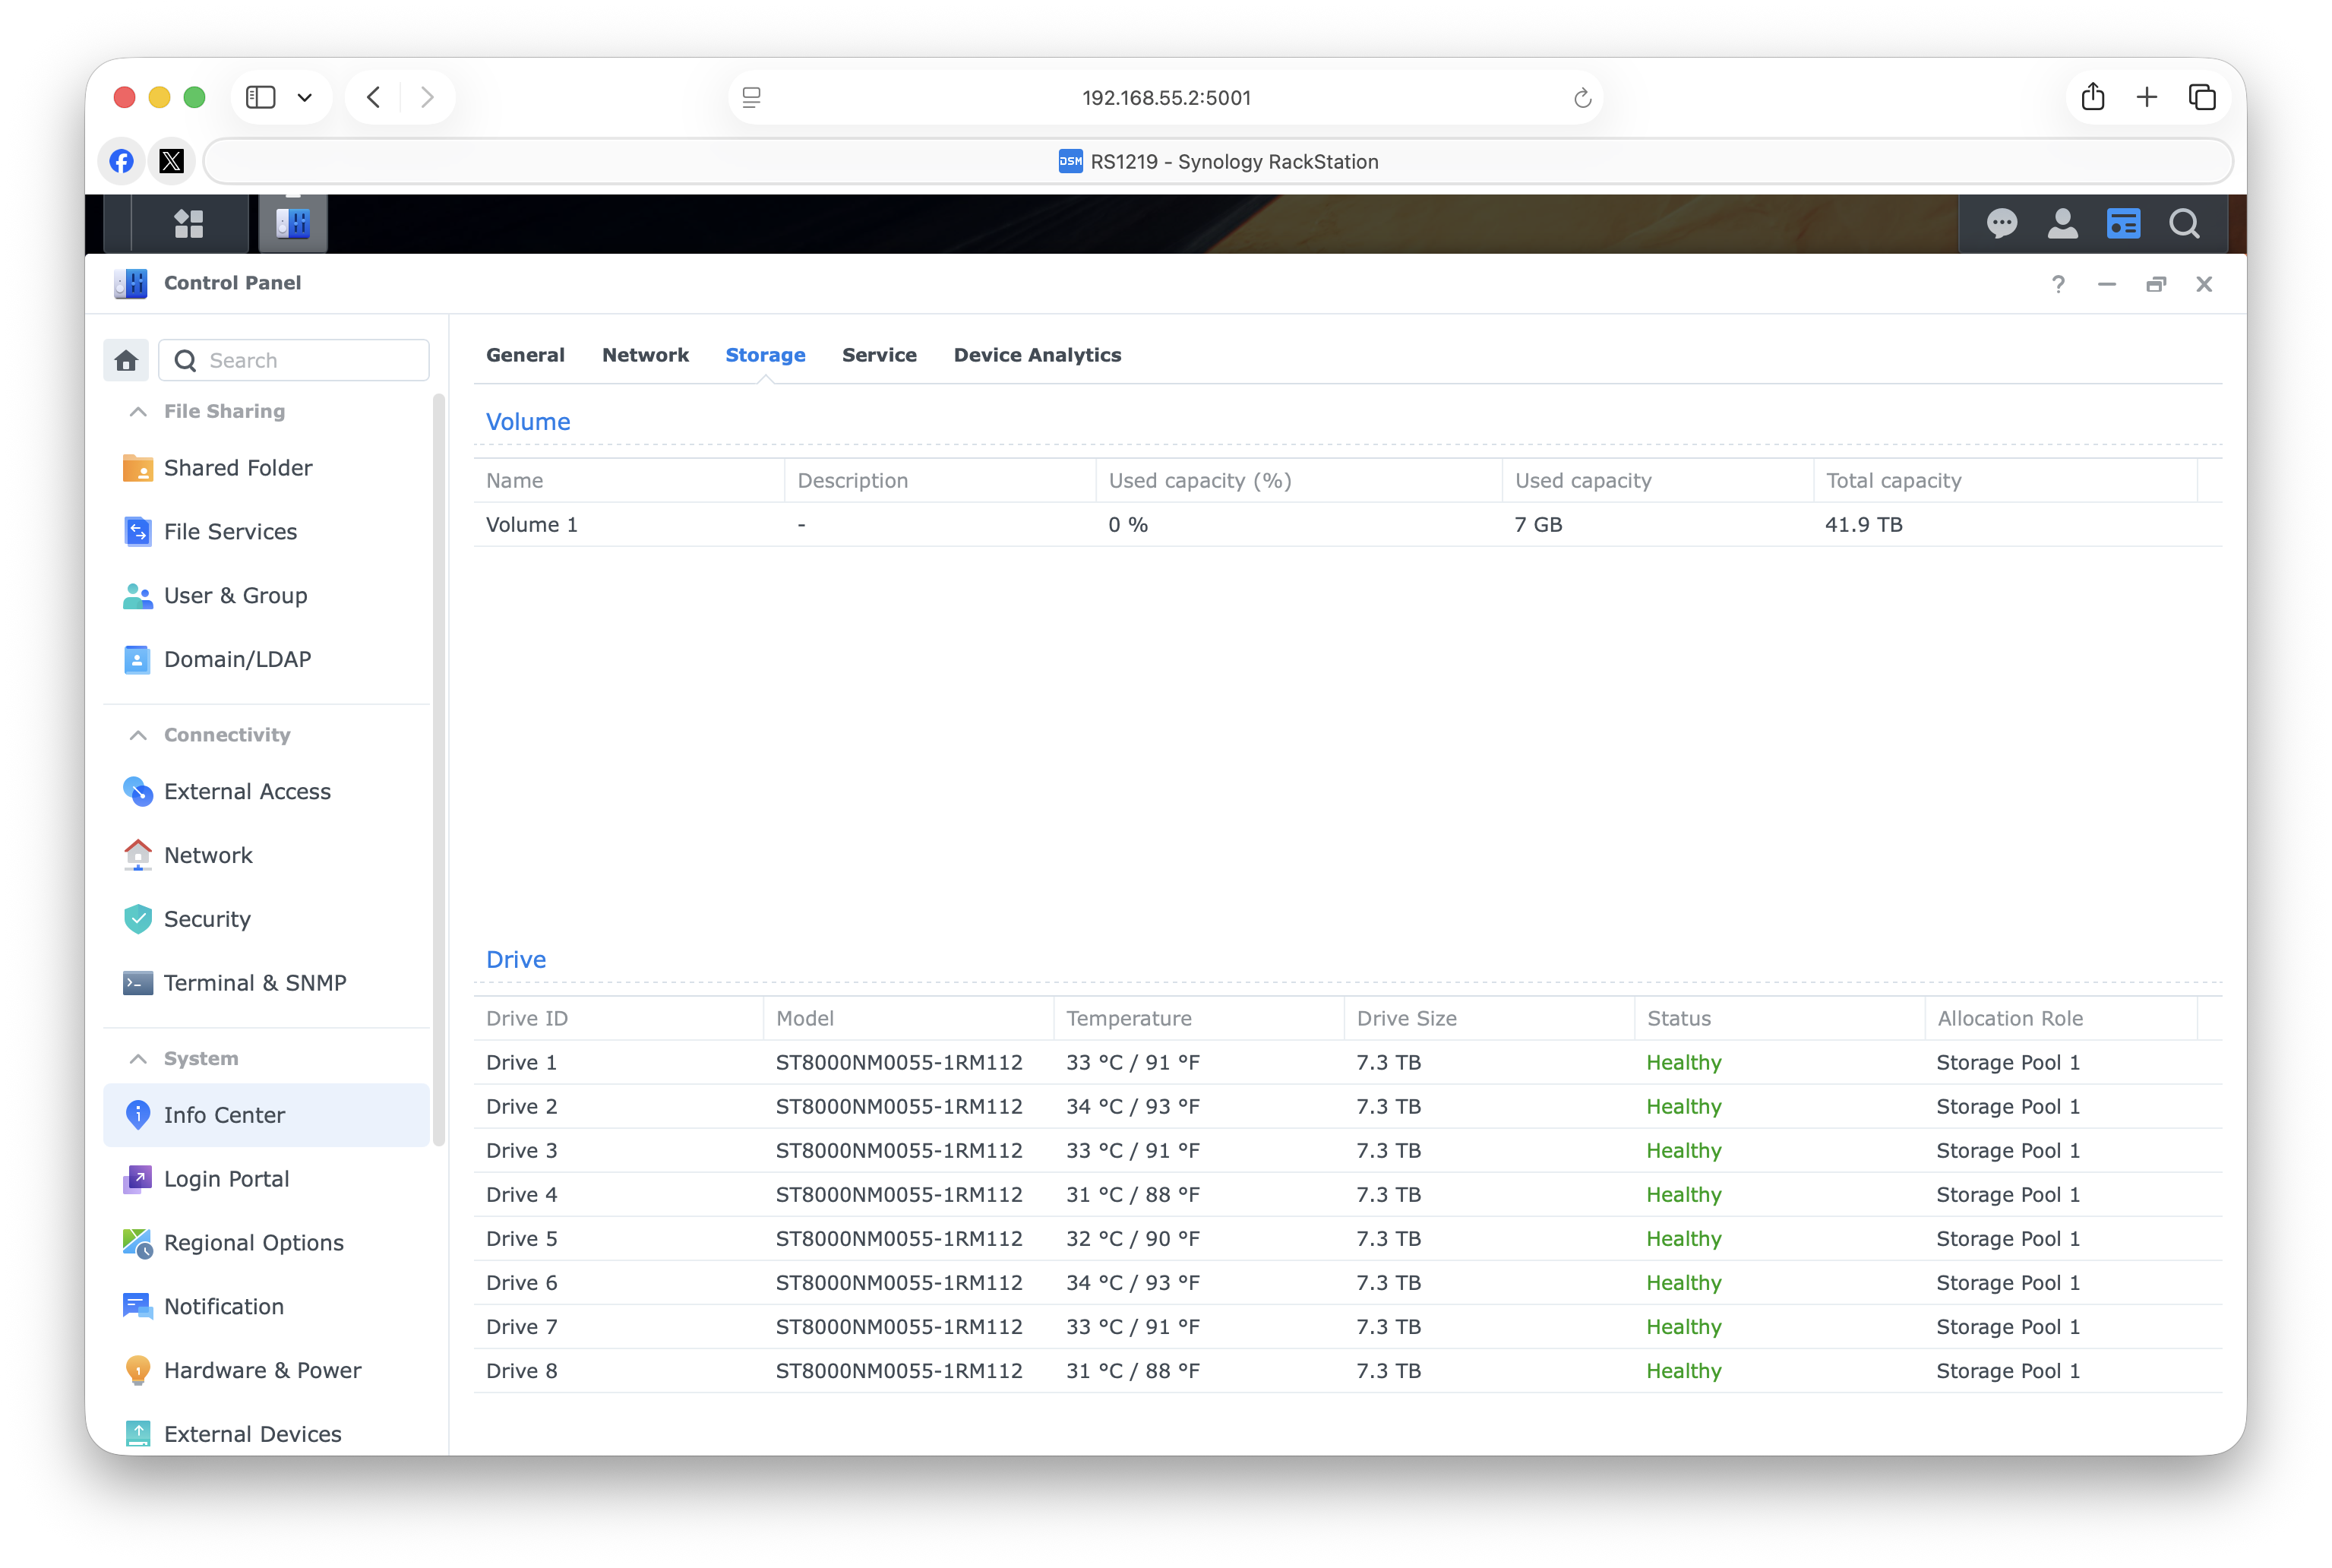Open Notification settings
Viewport: 2332px width, 1568px height.
[x=266, y=1308]
